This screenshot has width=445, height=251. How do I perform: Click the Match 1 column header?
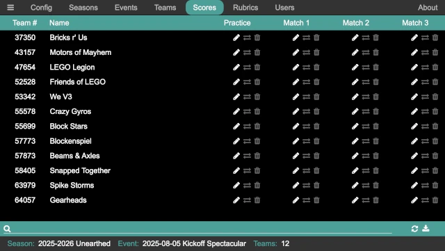coord(296,23)
